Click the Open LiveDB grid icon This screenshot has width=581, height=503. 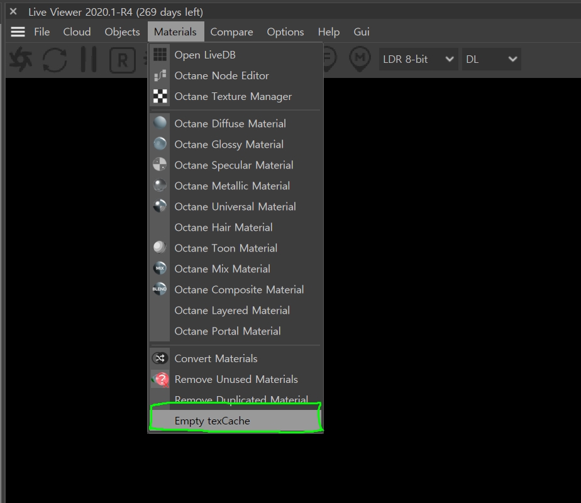pyautogui.click(x=160, y=55)
